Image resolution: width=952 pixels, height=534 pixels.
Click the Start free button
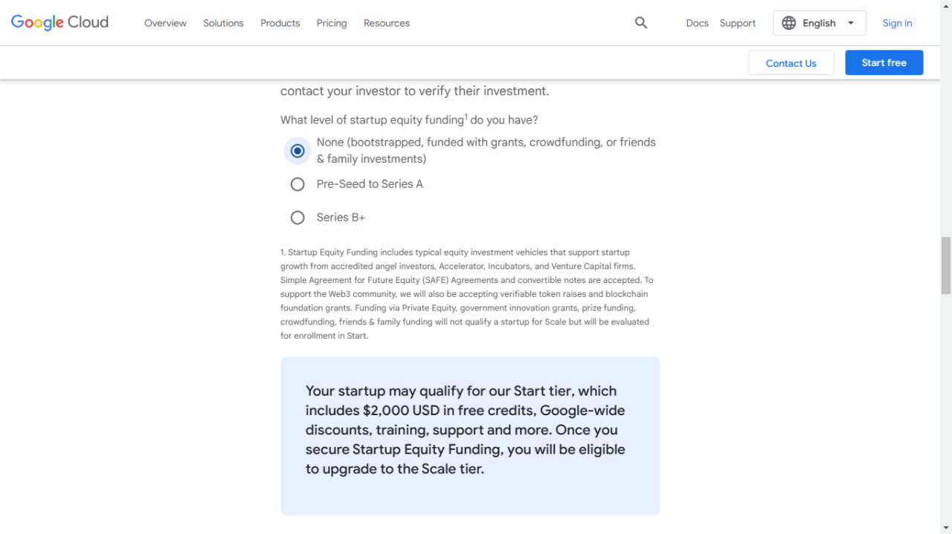[x=884, y=63]
